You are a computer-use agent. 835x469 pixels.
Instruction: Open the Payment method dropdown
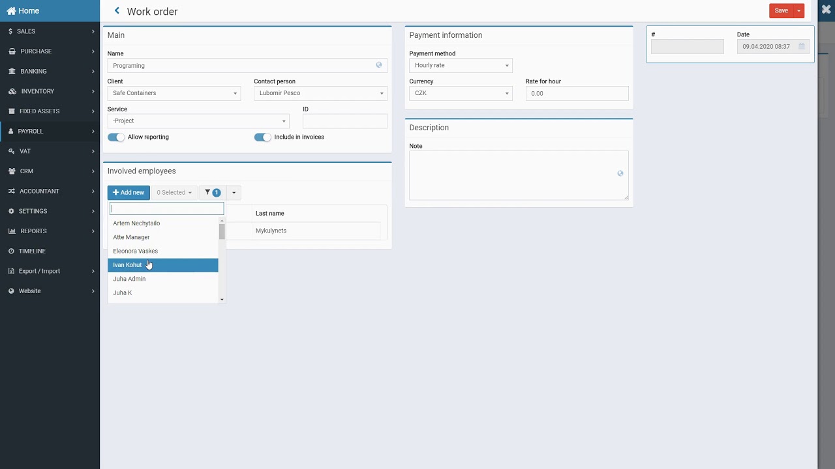click(x=461, y=65)
